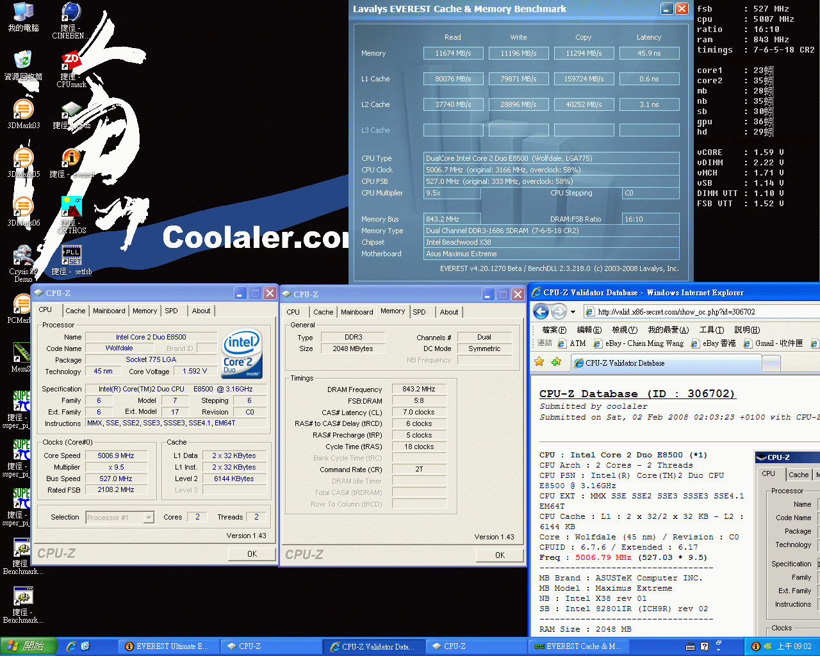
Task: Open the 說明(H) menu in Internet Explorer
Action: point(747,330)
